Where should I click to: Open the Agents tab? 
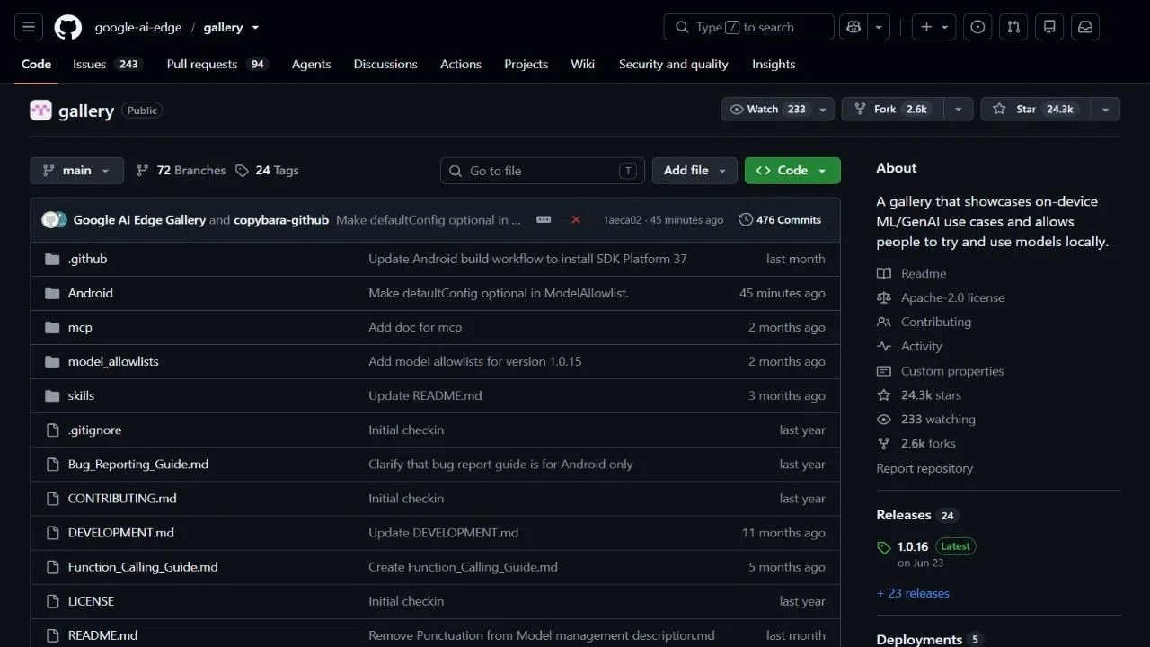pos(311,65)
